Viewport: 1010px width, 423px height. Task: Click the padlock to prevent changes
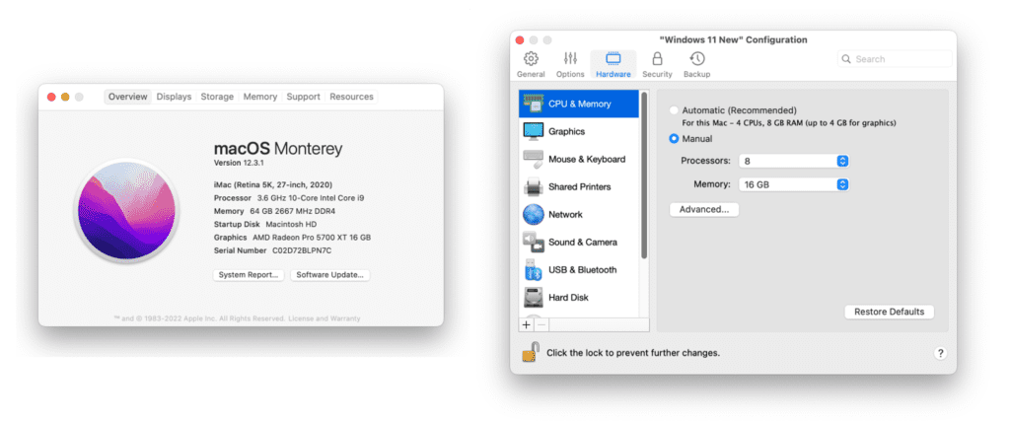530,352
